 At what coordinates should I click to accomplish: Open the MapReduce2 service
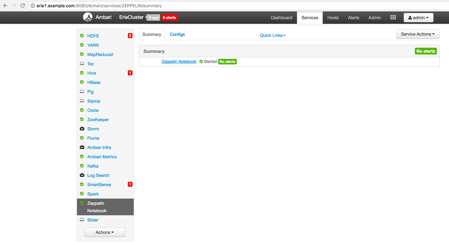100,54
